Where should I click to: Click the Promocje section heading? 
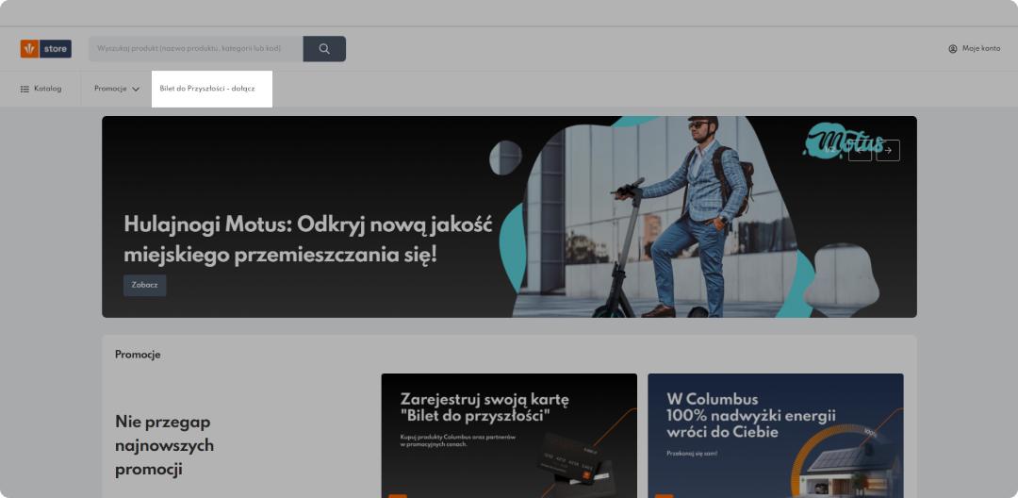click(x=138, y=355)
